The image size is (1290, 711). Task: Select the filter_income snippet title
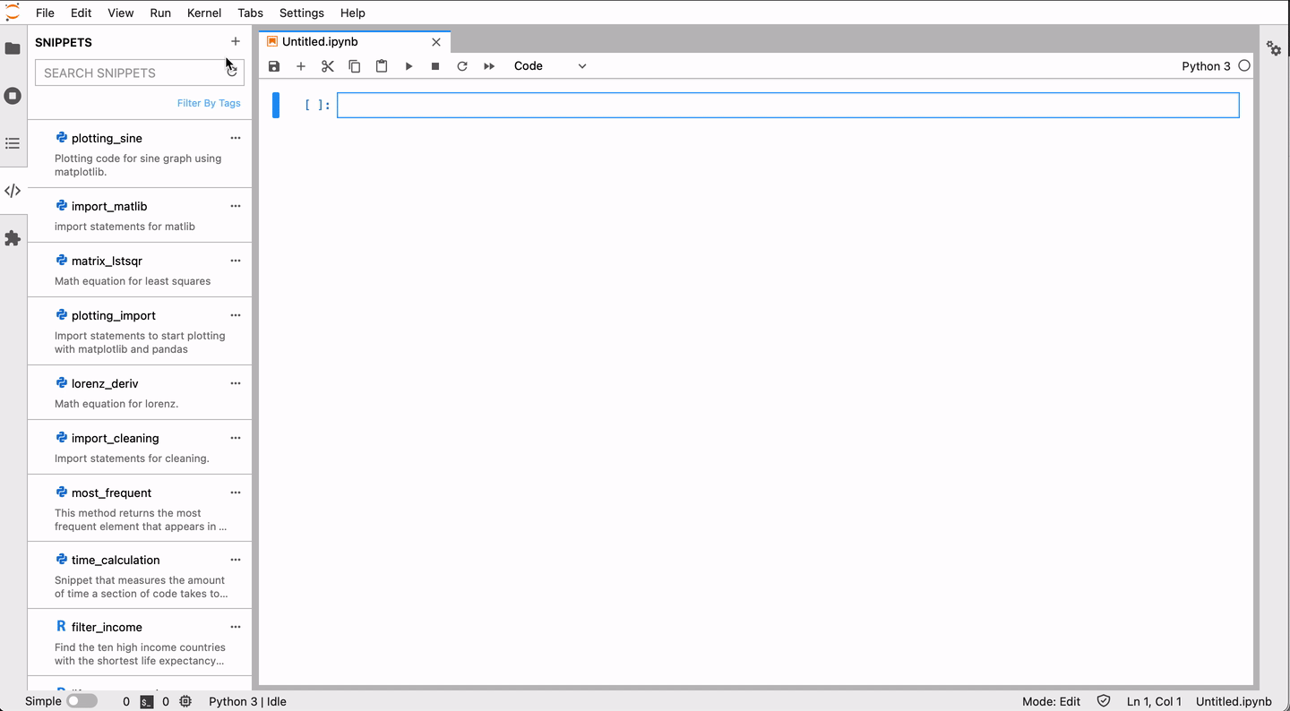point(107,627)
